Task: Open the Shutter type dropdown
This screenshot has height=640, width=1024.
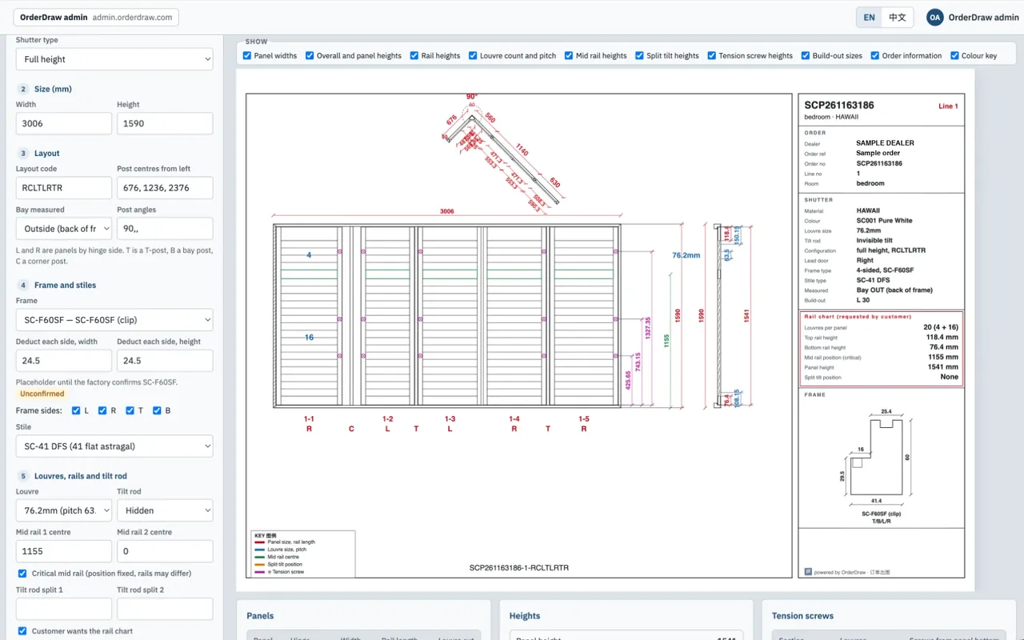Action: 114,59
